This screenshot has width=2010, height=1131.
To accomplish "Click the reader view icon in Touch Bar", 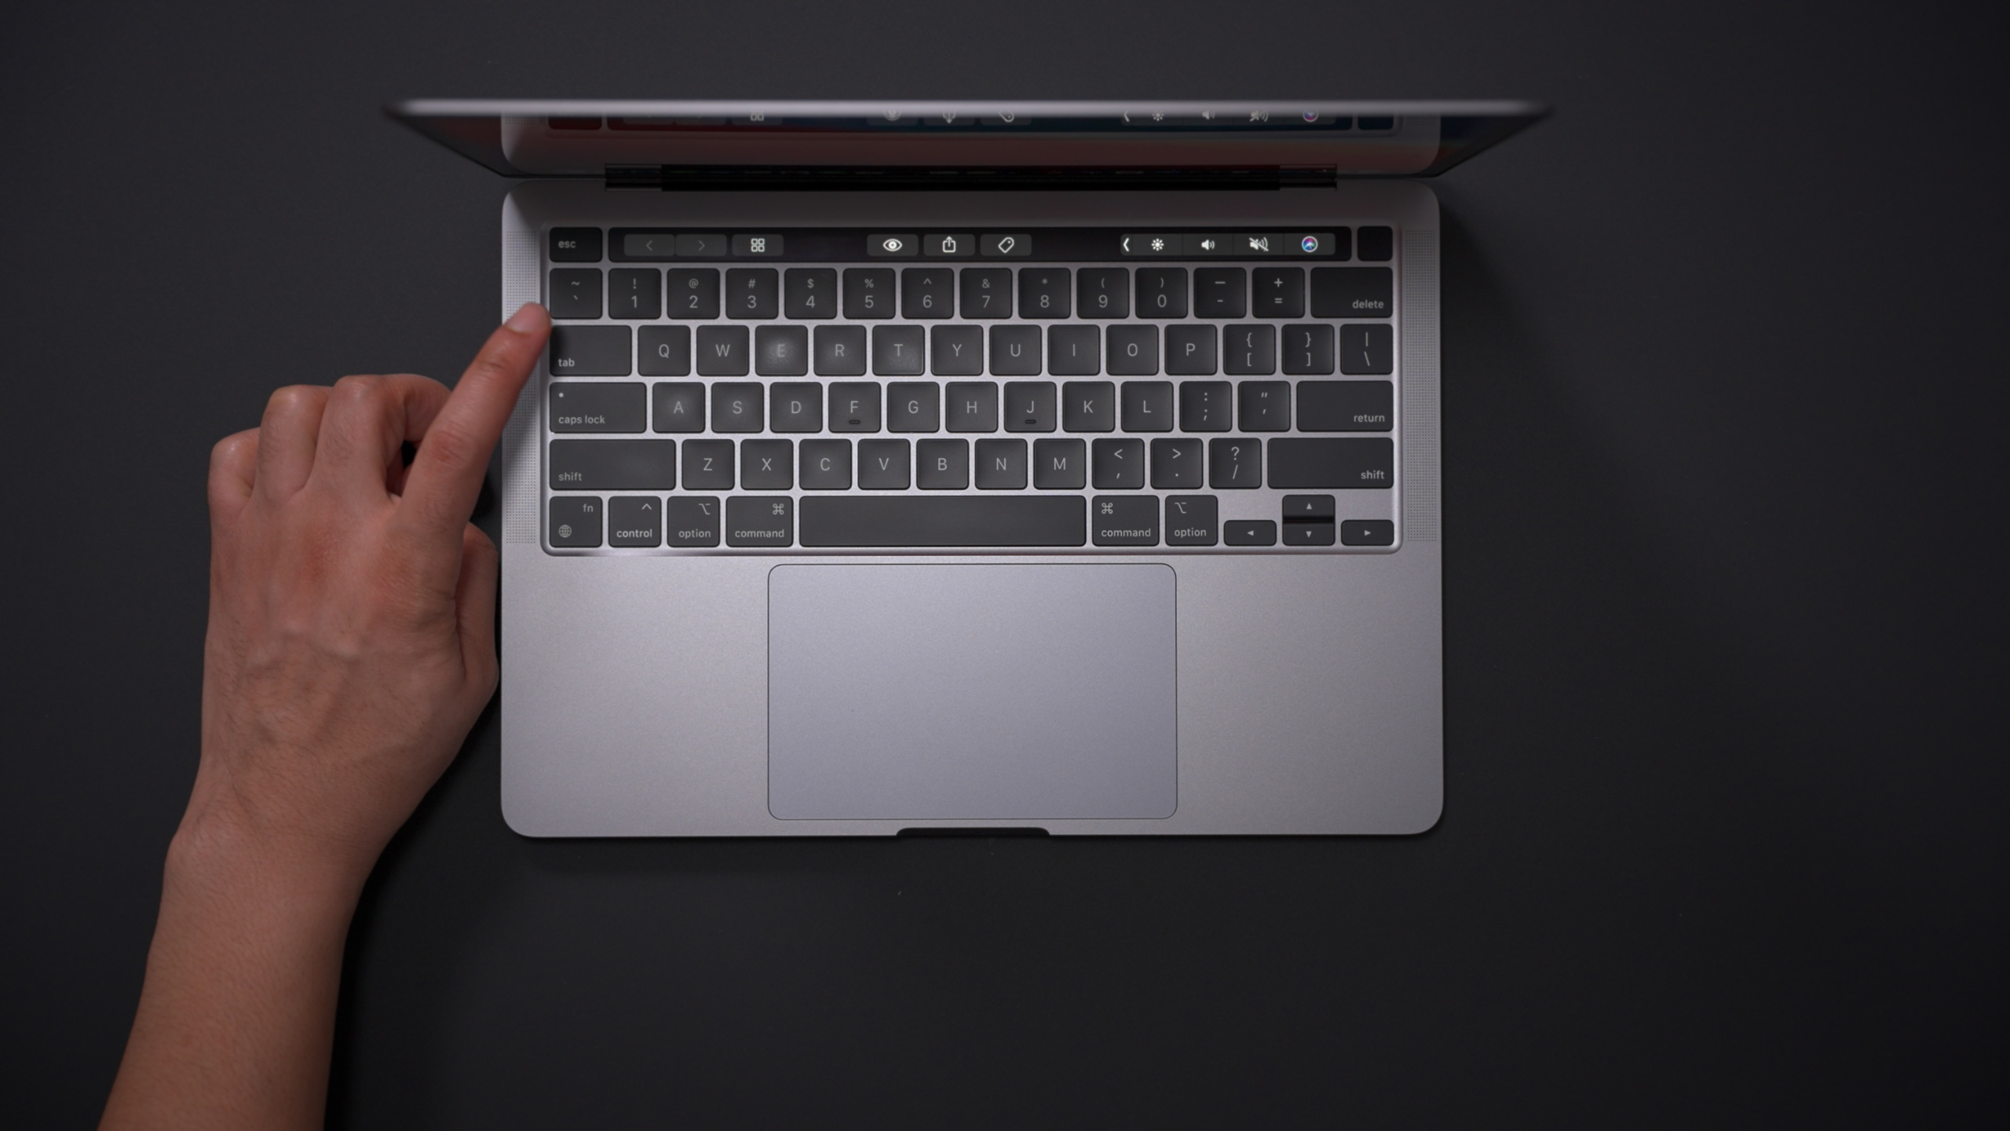I will 892,244.
